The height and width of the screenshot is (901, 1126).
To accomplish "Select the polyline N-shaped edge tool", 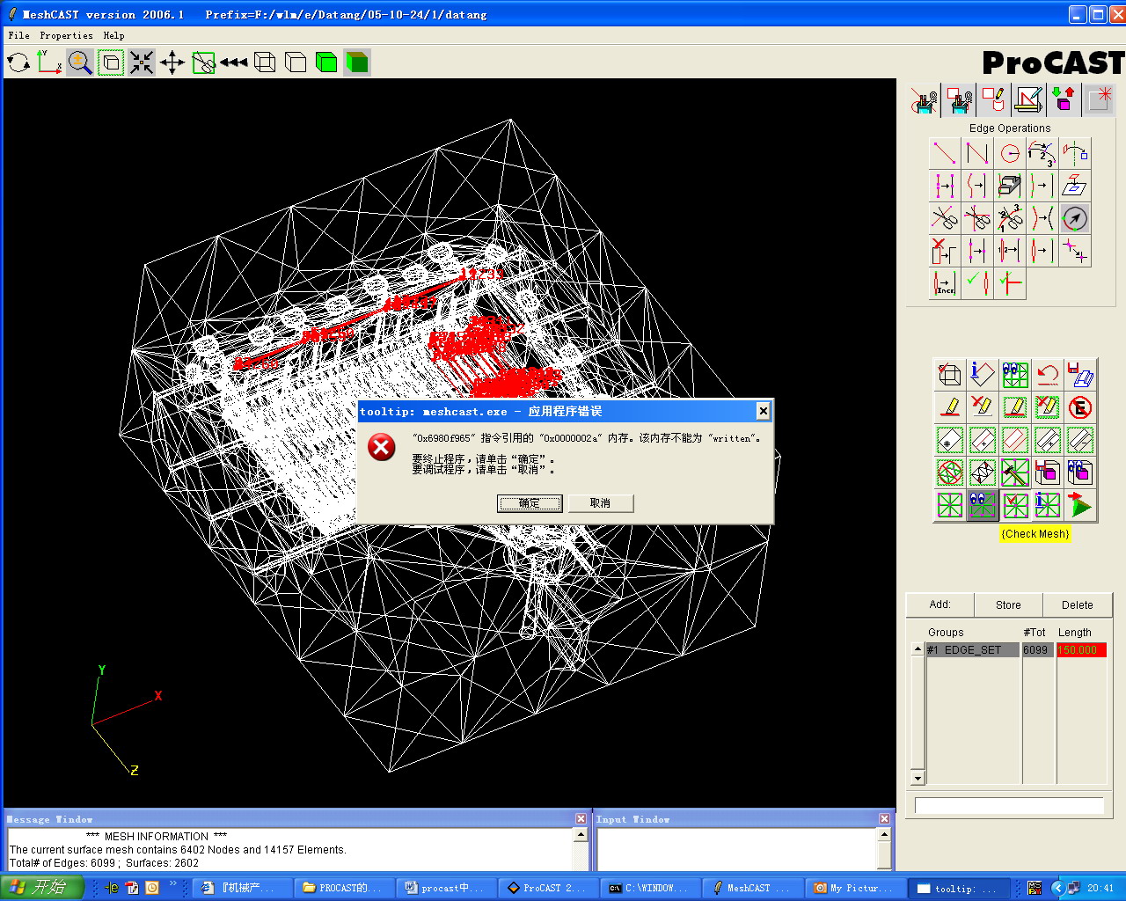I will (977, 153).
